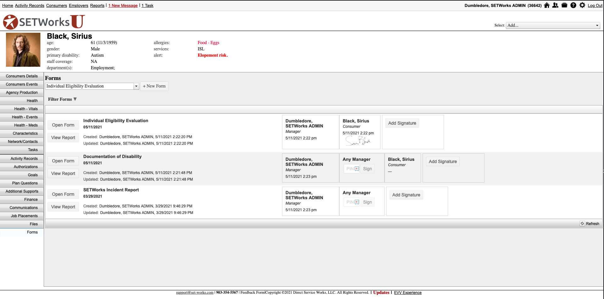Open the EVV Experience footer link
604x299 pixels.
(408, 293)
